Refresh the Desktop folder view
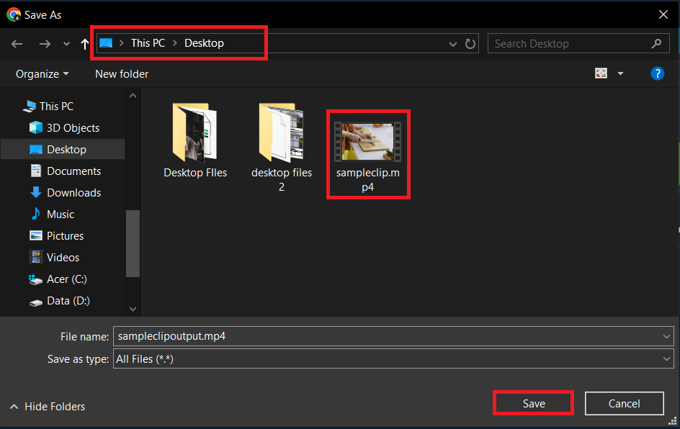Viewport: 680px width, 429px height. 470,43
